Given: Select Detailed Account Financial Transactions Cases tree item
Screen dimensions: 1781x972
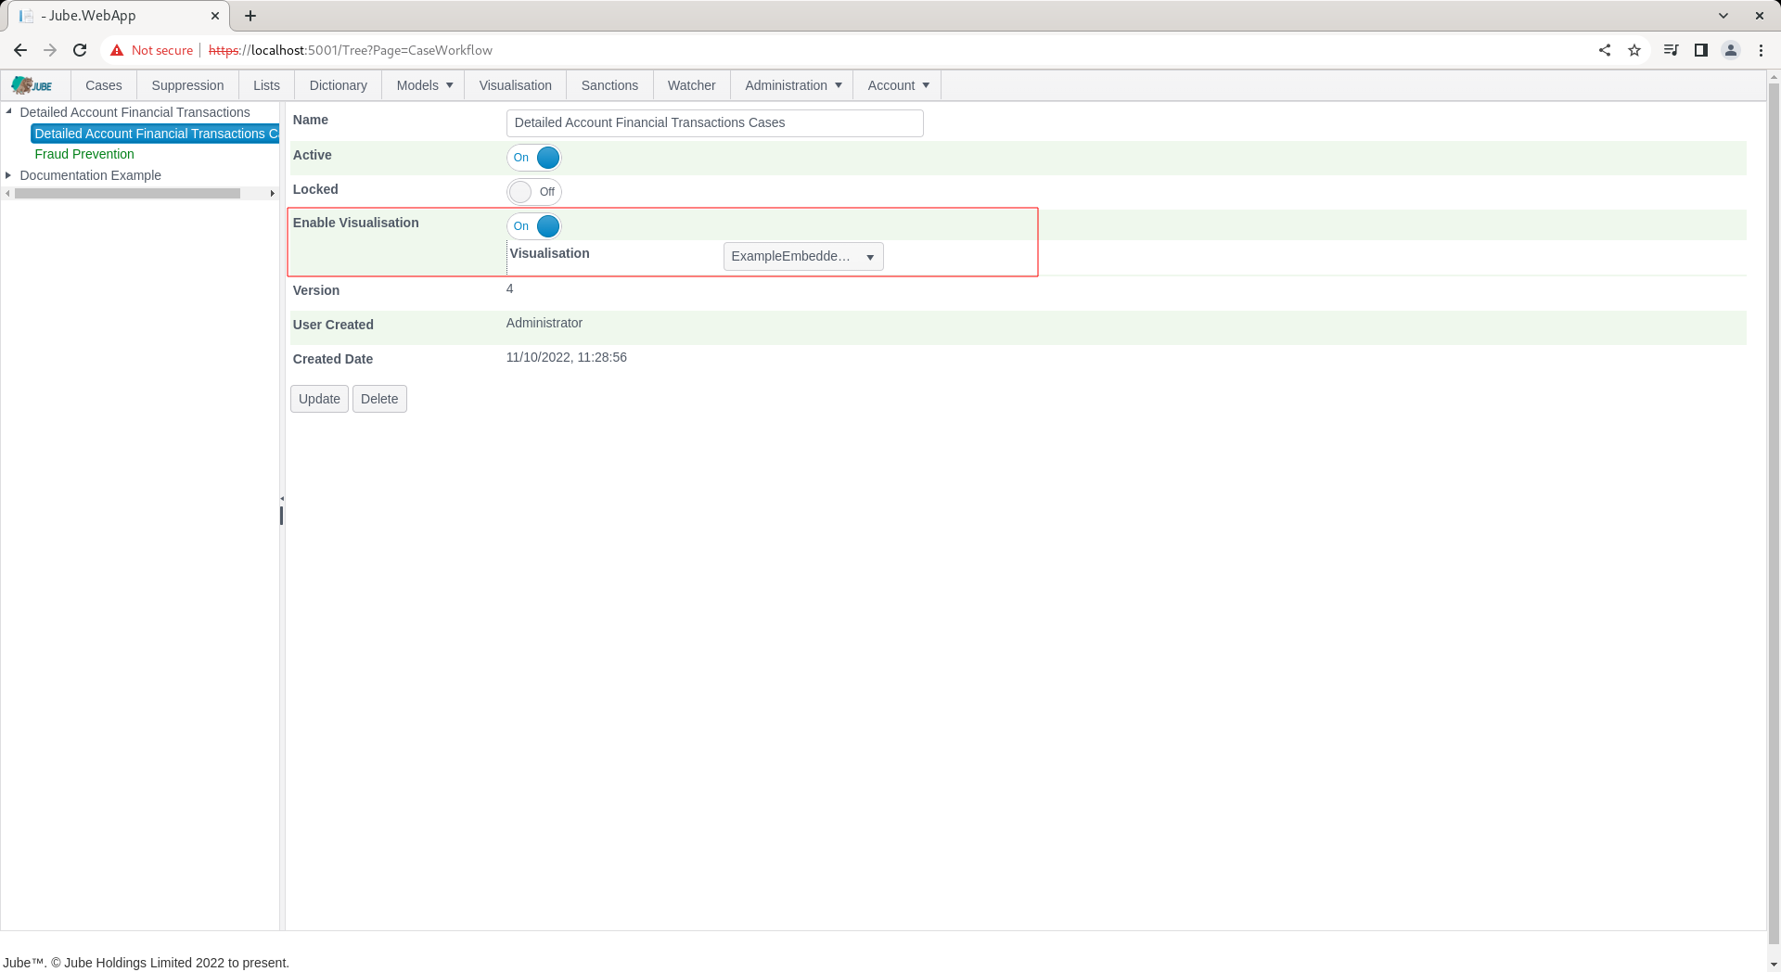Looking at the screenshot, I should coord(155,134).
